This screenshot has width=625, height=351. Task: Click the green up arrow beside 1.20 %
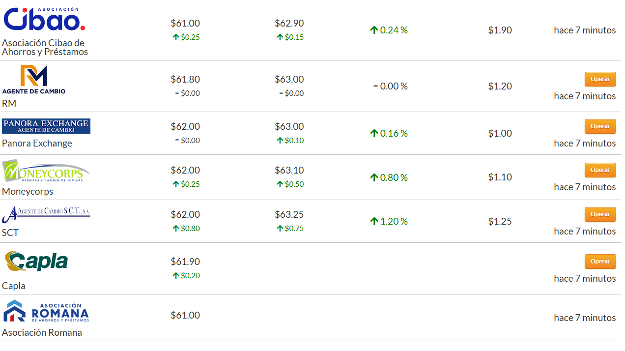[x=374, y=221]
